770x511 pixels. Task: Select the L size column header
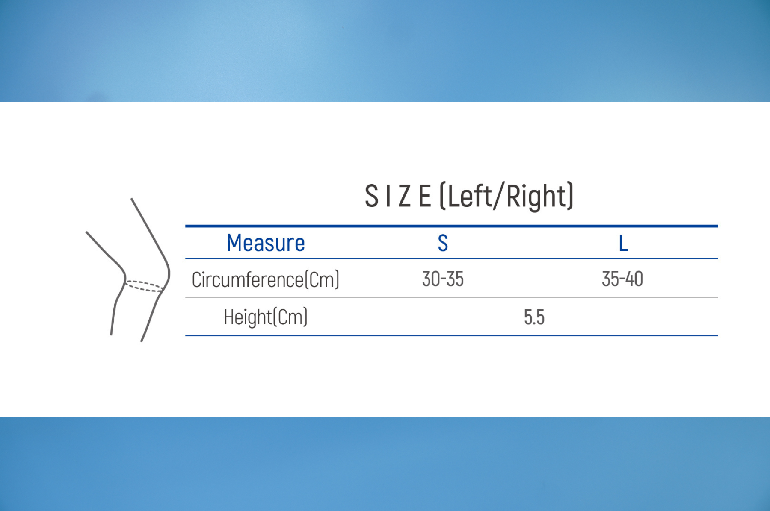(x=623, y=244)
